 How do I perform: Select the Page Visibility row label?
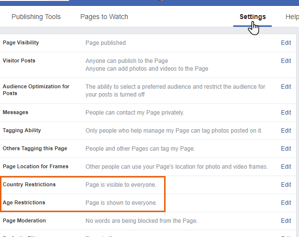pyautogui.click(x=21, y=43)
